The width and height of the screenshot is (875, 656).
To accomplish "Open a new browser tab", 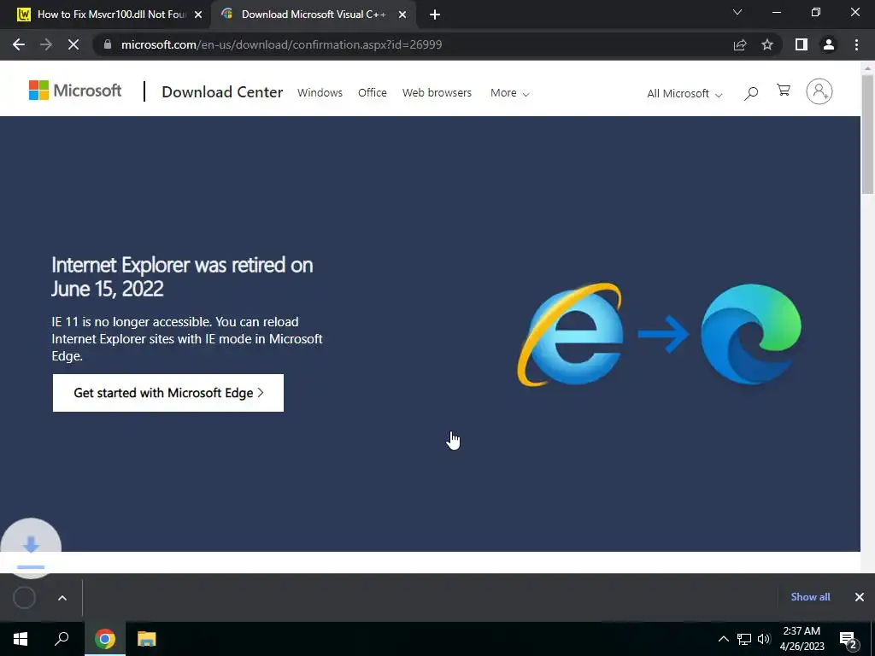I will (435, 15).
